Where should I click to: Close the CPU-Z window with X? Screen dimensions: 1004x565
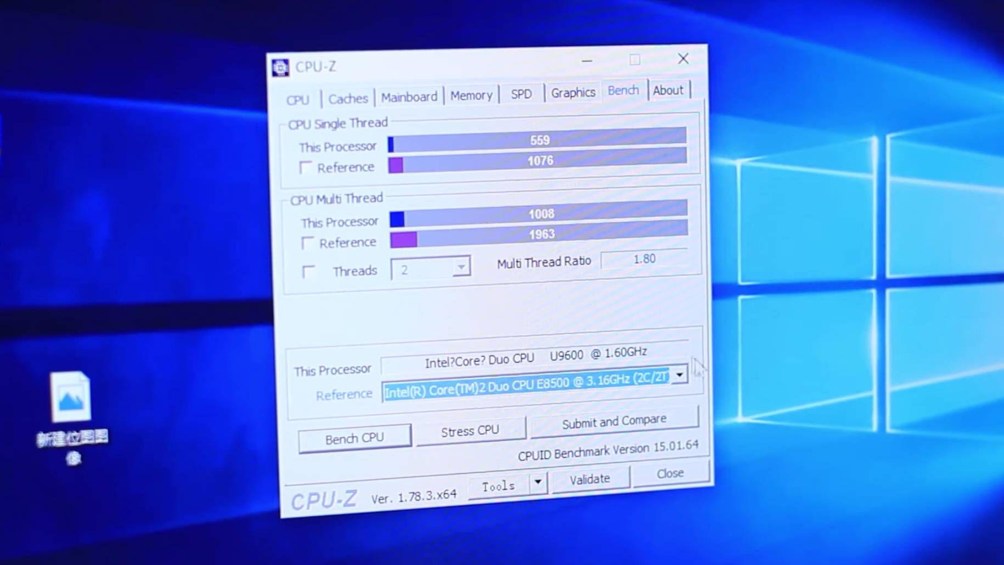coord(683,59)
